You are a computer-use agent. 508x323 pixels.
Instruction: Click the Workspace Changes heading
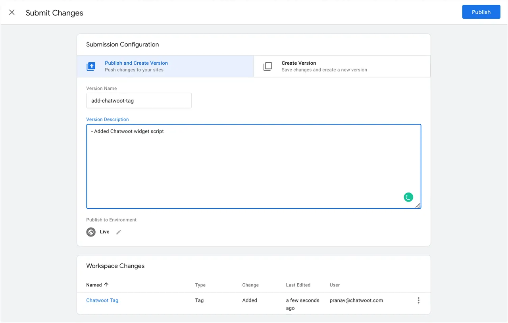click(115, 266)
